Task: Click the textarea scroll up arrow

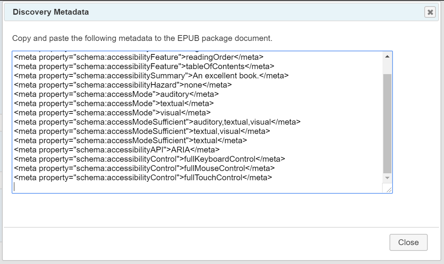Action: (387, 56)
